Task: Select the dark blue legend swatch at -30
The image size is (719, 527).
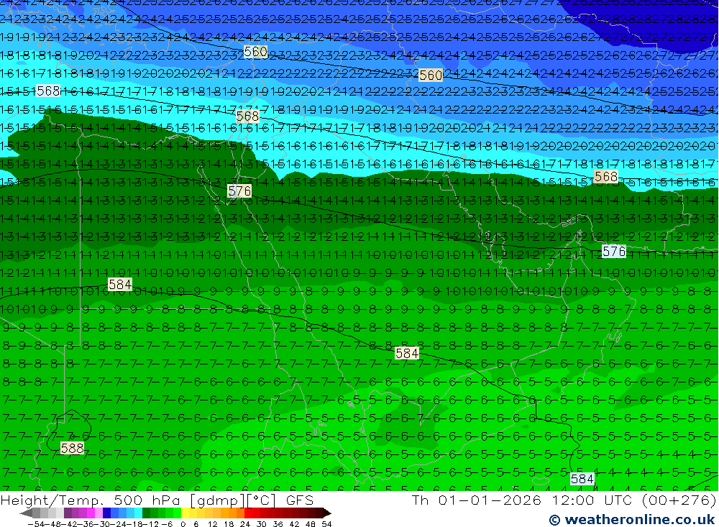Action: click(106, 513)
